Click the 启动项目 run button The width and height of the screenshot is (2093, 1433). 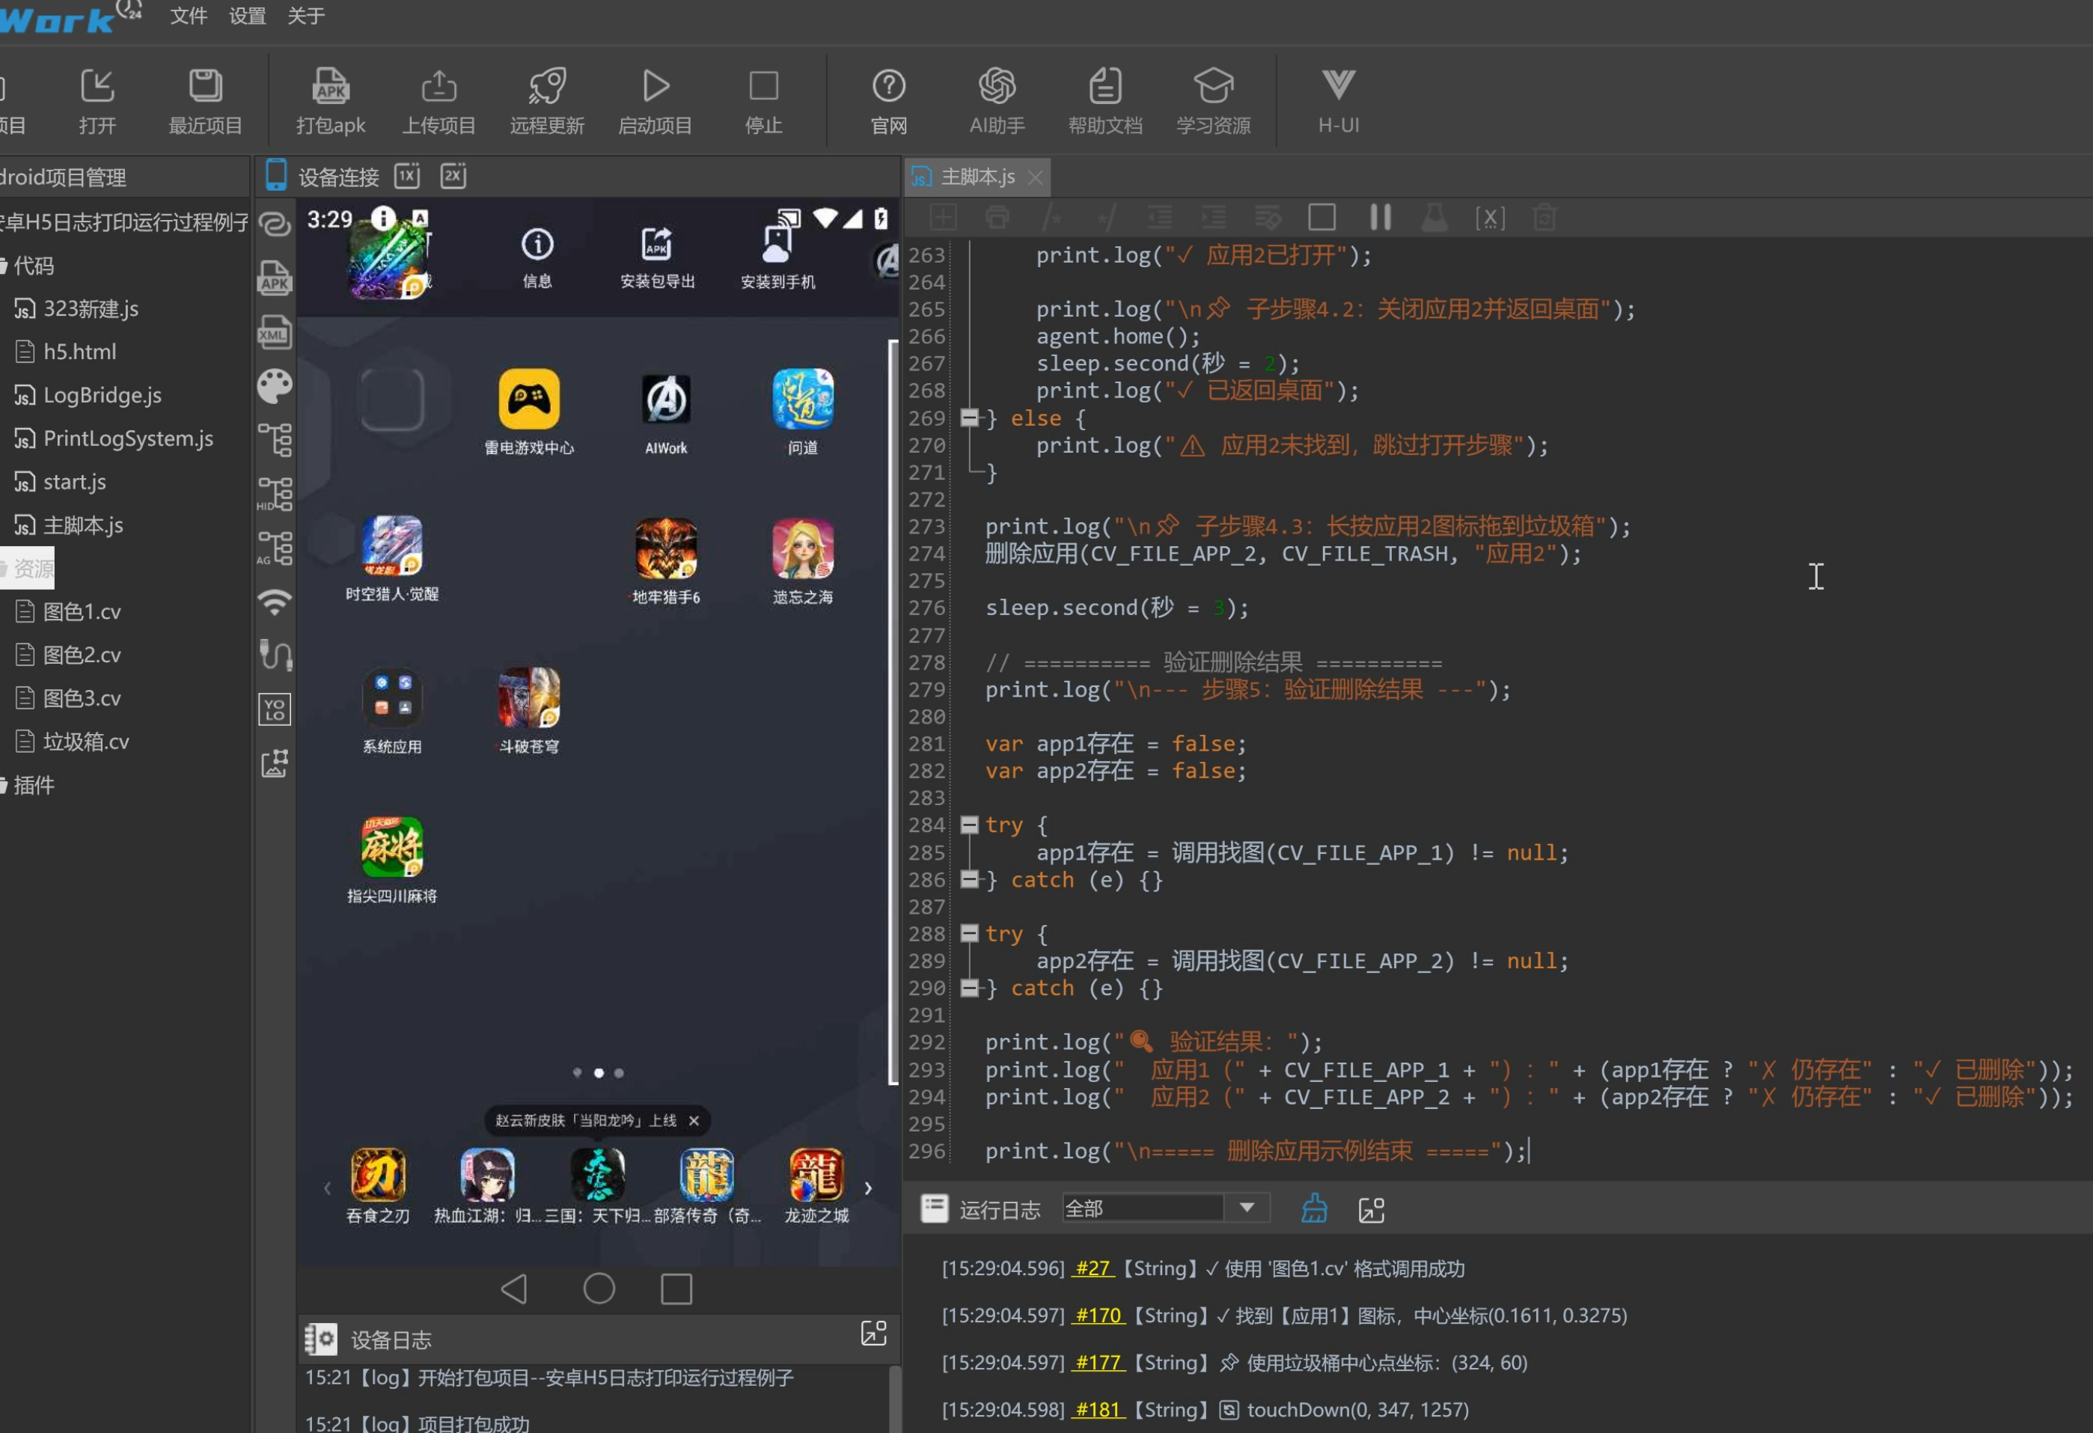point(655,100)
